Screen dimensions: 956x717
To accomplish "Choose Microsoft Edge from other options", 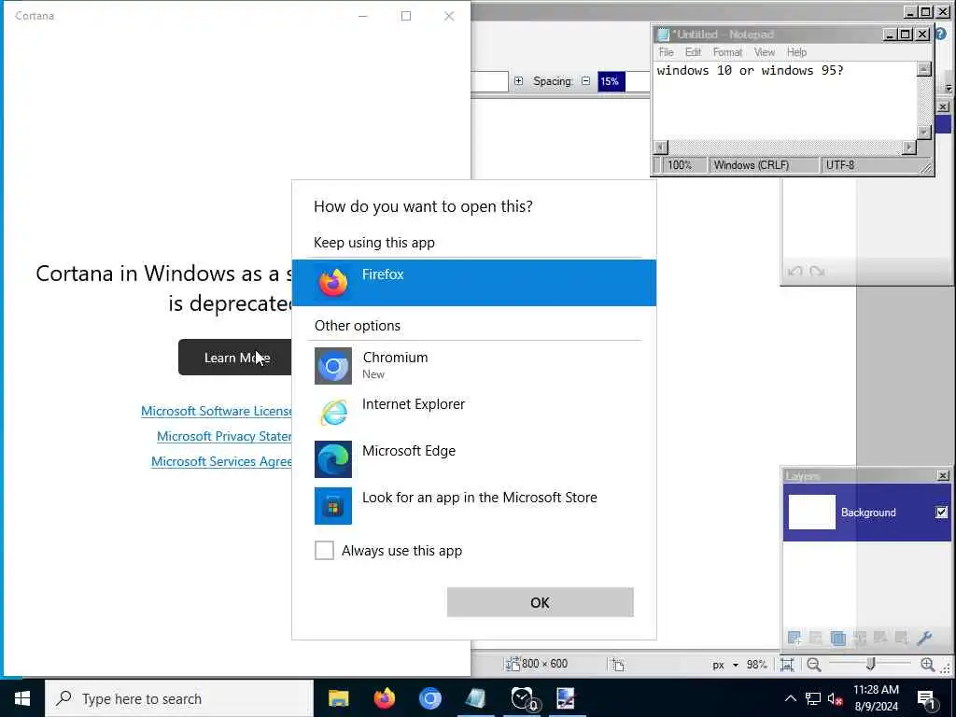I will (x=473, y=458).
